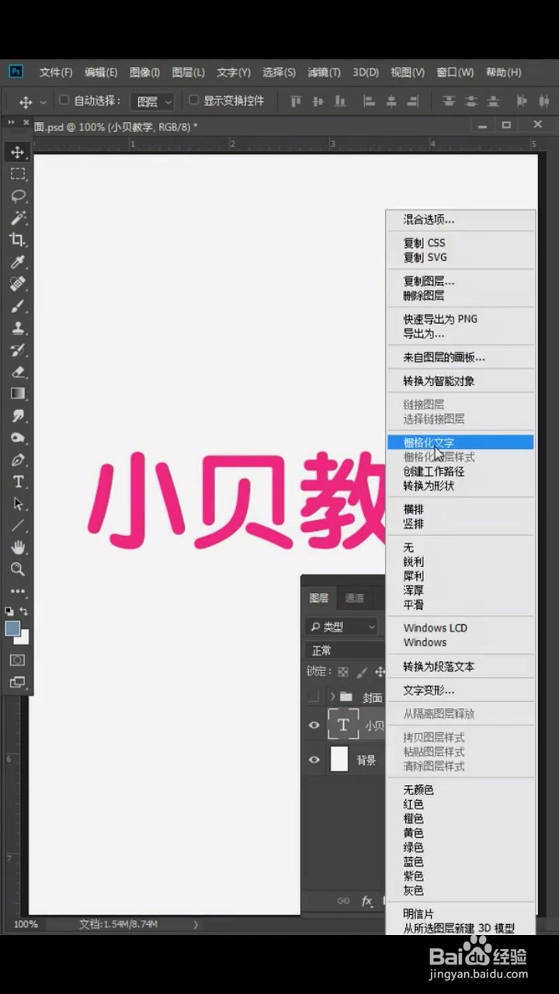Select the Move tool in toolbox

(18, 151)
